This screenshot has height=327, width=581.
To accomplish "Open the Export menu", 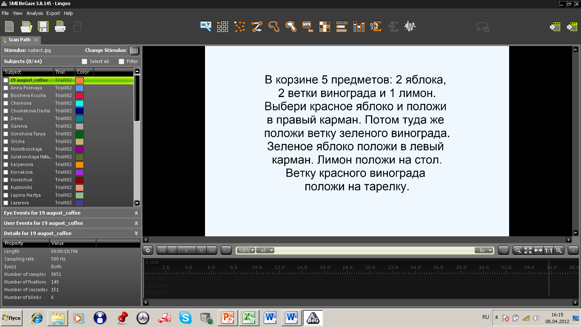I will pos(53,13).
